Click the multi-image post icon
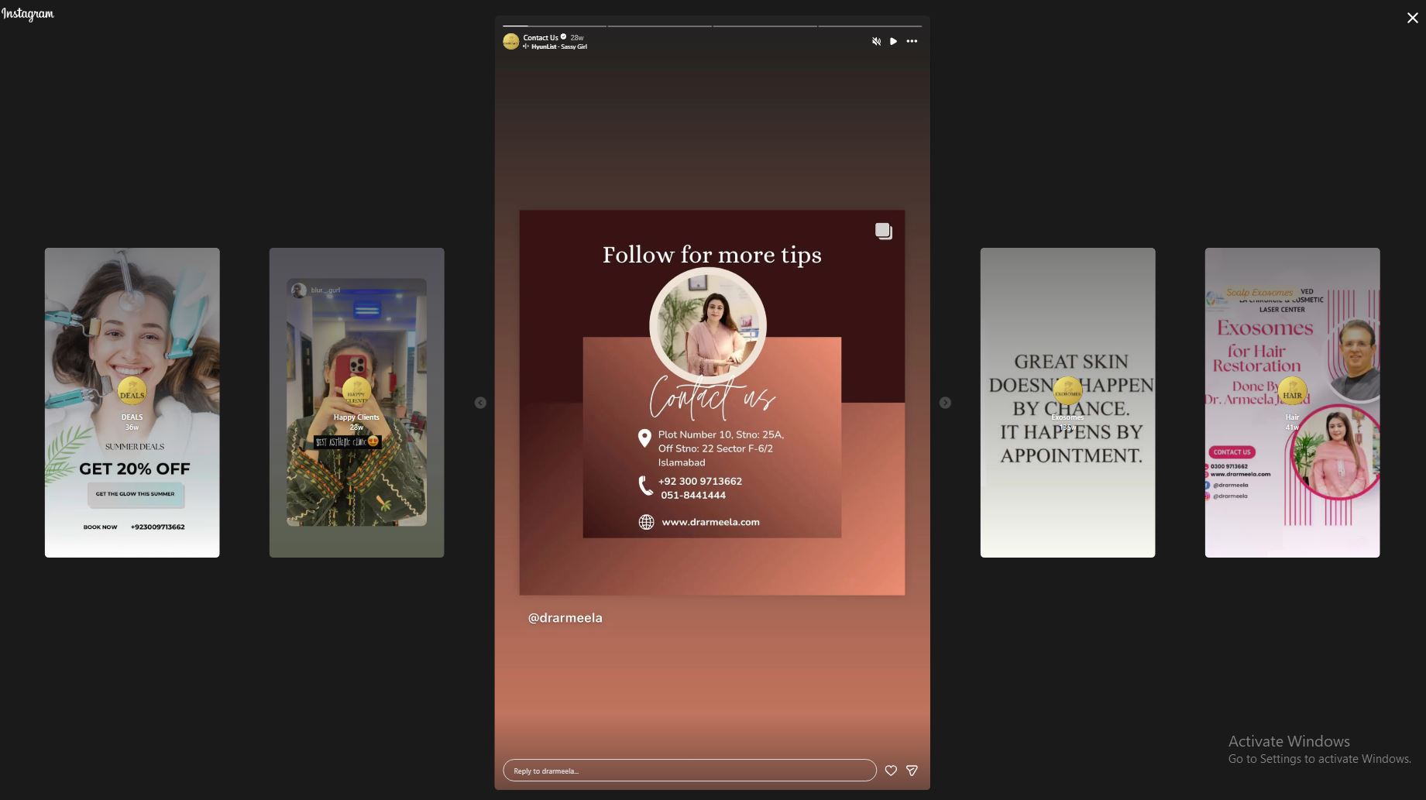The height and width of the screenshot is (800, 1426). pos(883,231)
